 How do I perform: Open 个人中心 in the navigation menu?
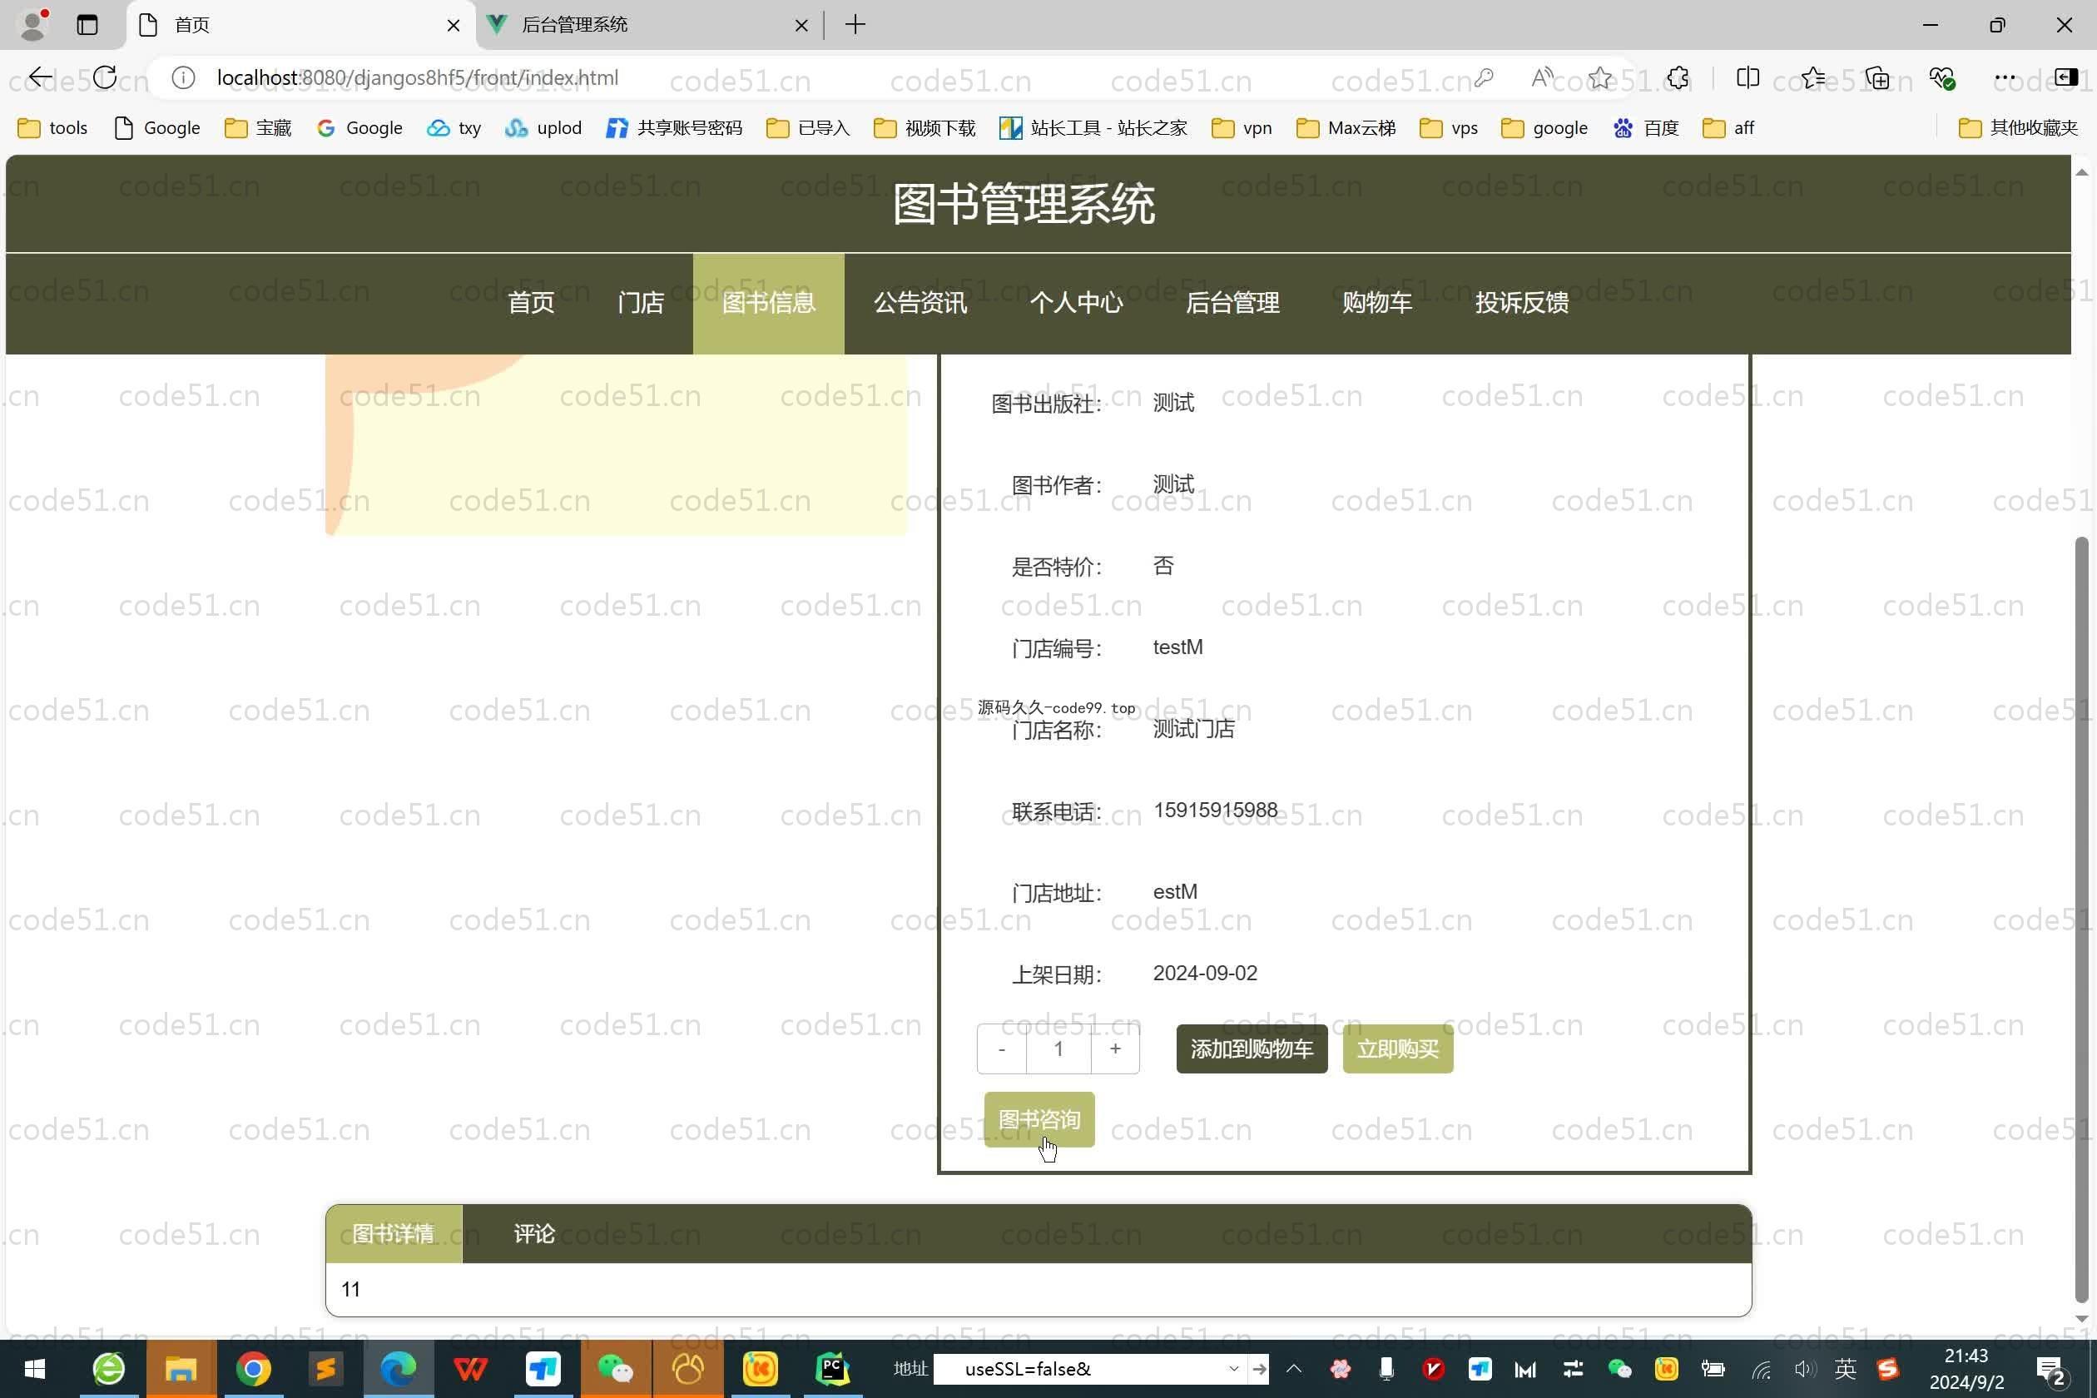pyautogui.click(x=1076, y=303)
